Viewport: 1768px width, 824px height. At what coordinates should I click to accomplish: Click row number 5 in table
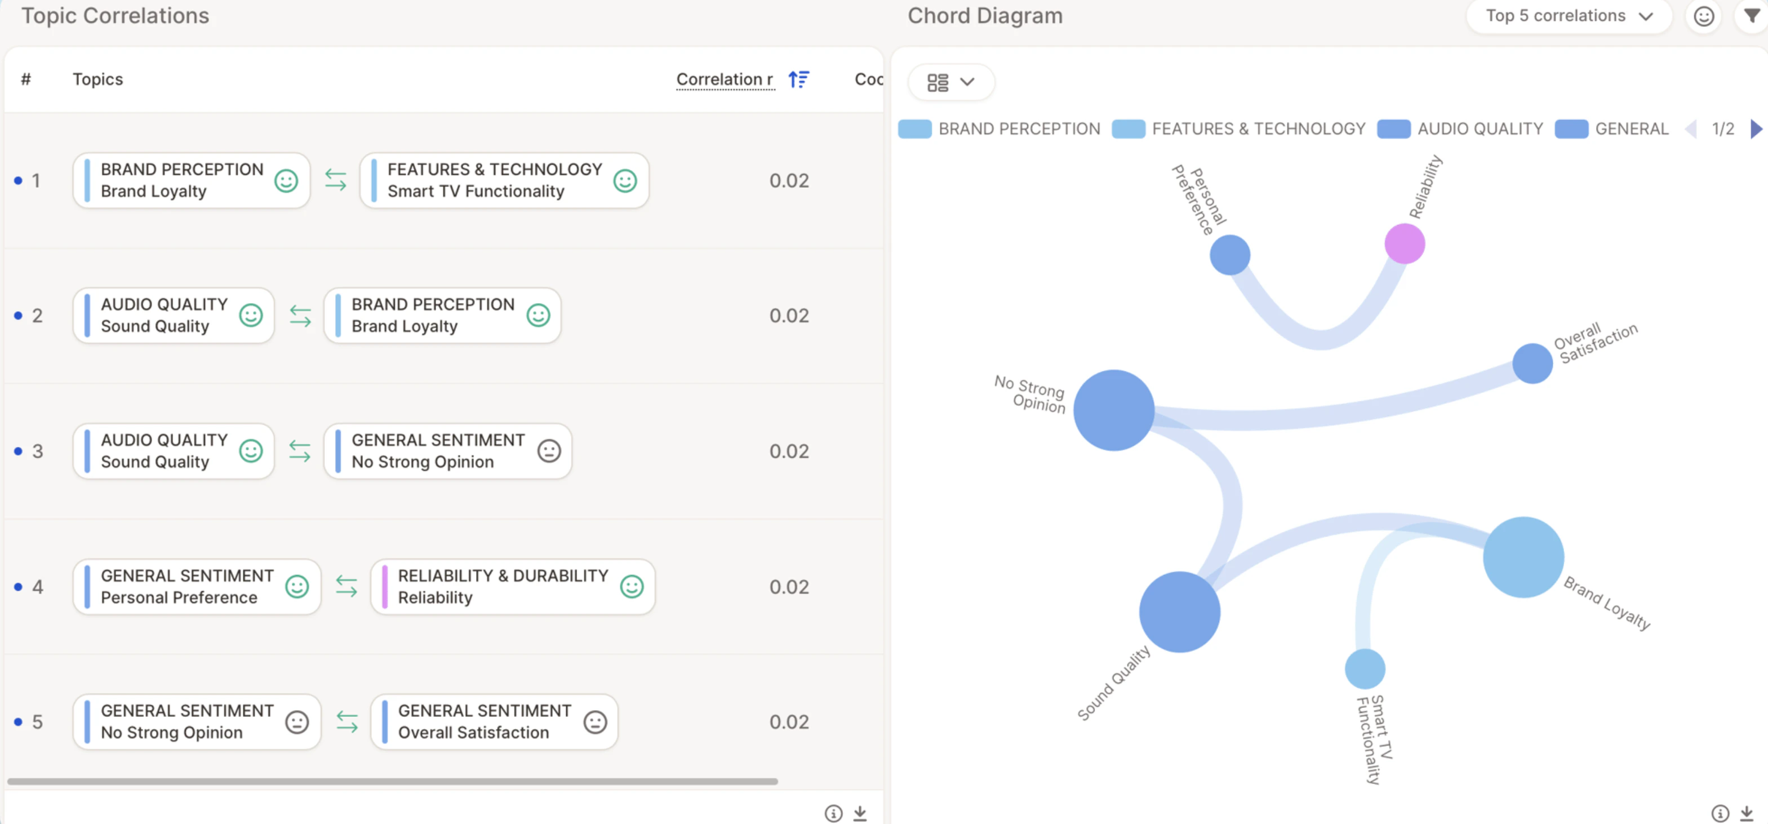point(37,723)
